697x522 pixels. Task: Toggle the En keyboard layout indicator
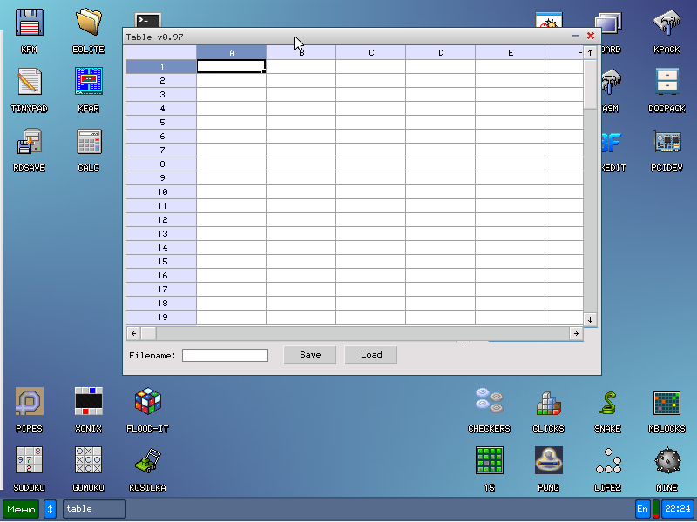click(642, 509)
